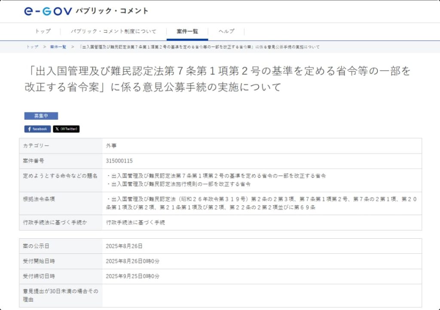The width and height of the screenshot is (440, 310).
Task: Open the トップ navigation tab
Action: pyautogui.click(x=43, y=31)
